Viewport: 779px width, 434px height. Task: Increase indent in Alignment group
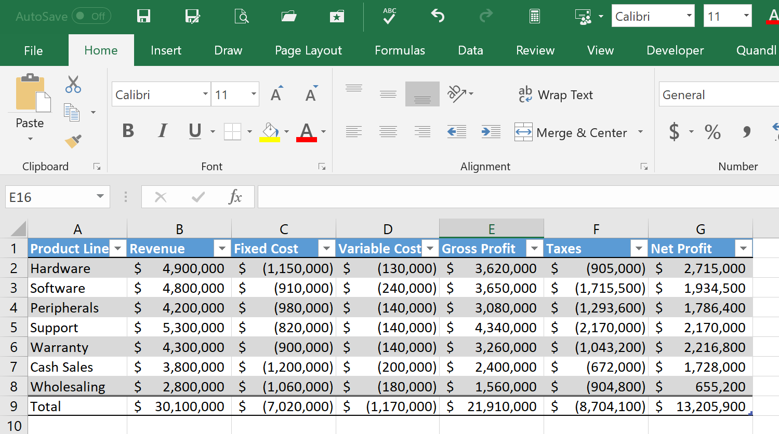491,132
